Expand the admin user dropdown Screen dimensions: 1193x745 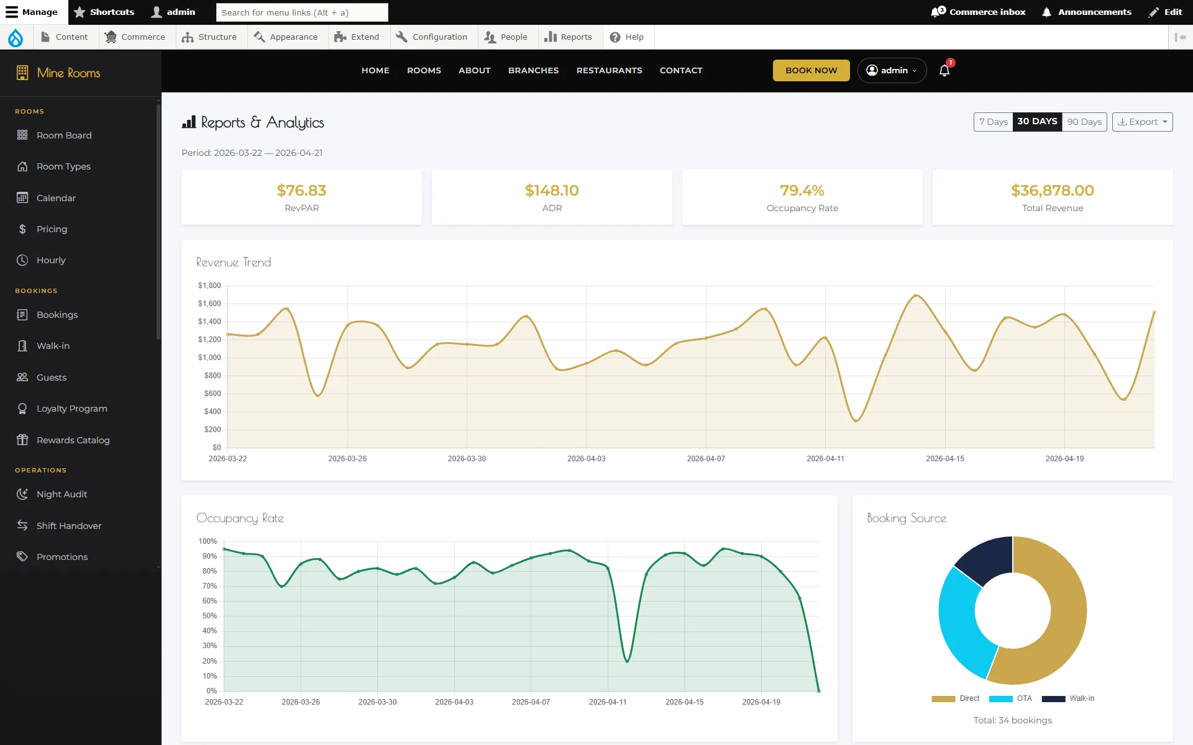pos(892,70)
